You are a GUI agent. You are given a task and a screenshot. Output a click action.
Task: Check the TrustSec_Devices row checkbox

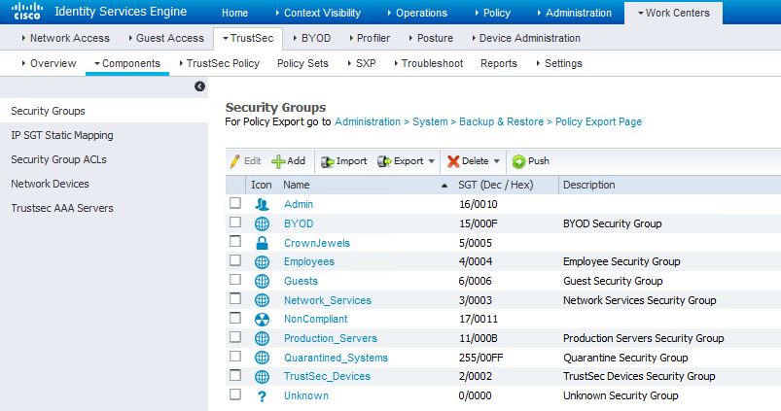[235, 375]
